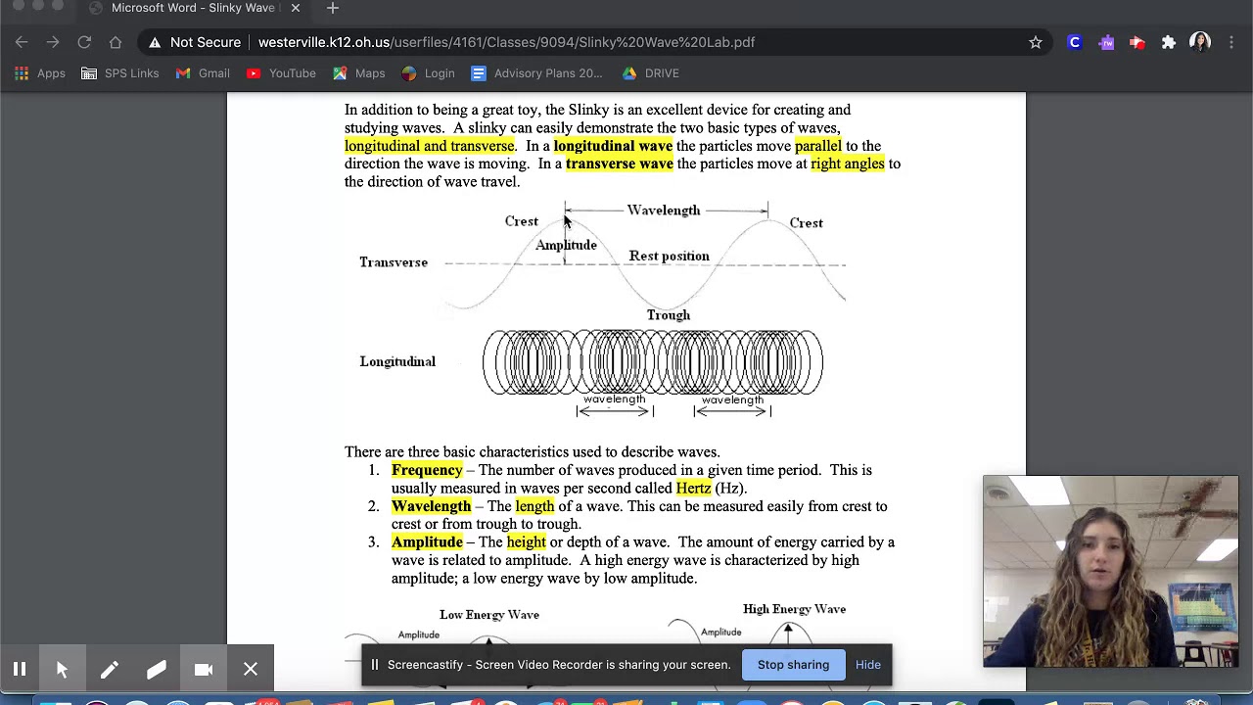Click the webcam video preview
This screenshot has width=1253, height=705.
point(1111,572)
